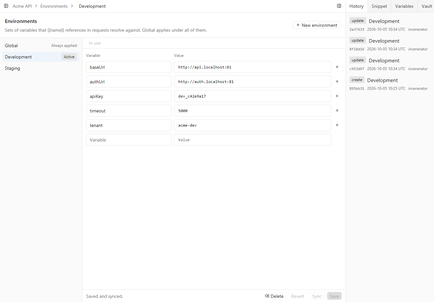
Task: Edit the 5000 value field
Action: [x=253, y=111]
